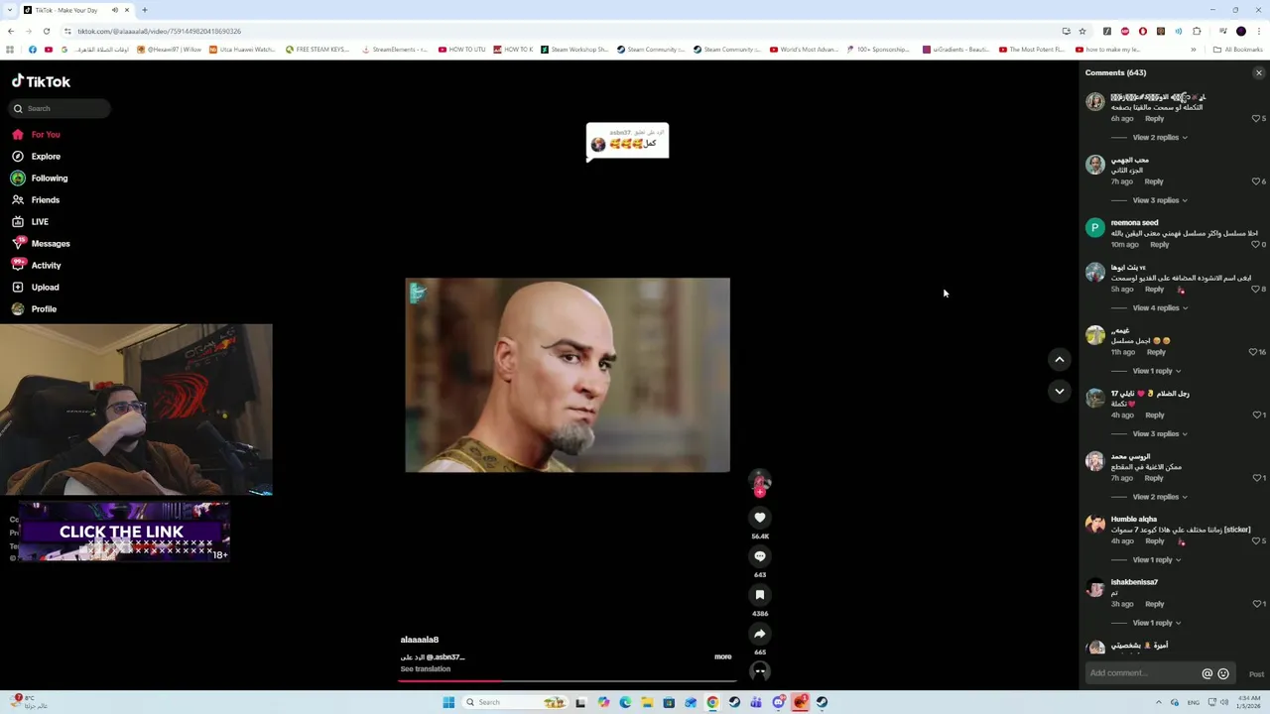Close the comments panel
1270x714 pixels.
[1259, 72]
